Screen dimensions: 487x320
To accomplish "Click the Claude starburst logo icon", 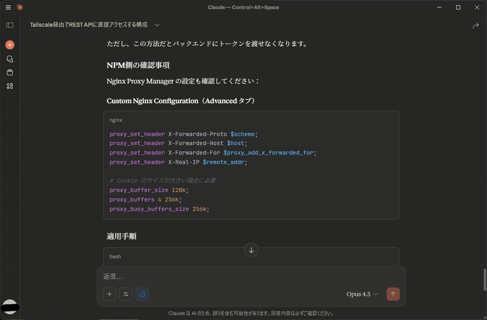I will point(20,7).
